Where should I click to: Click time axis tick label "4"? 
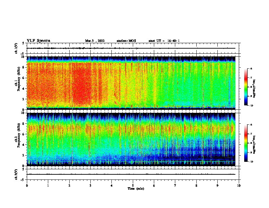tap(112, 186)
